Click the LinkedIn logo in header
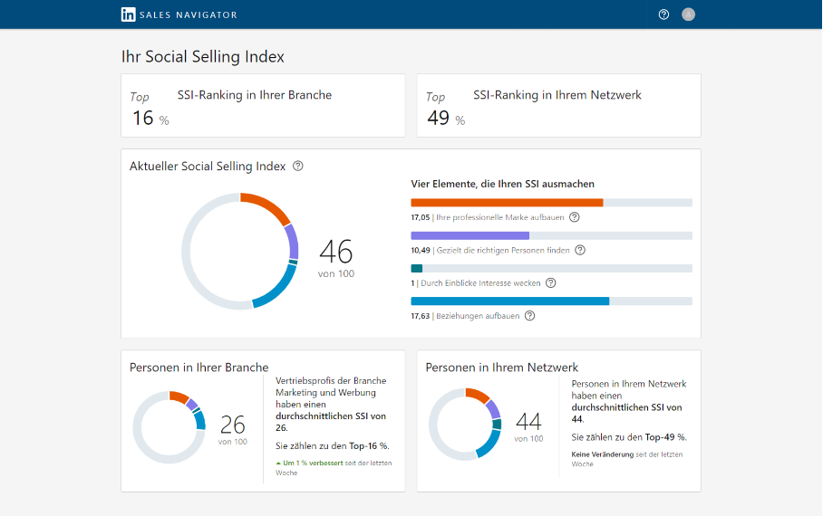Viewport: 823px width, 516px height. point(128,14)
